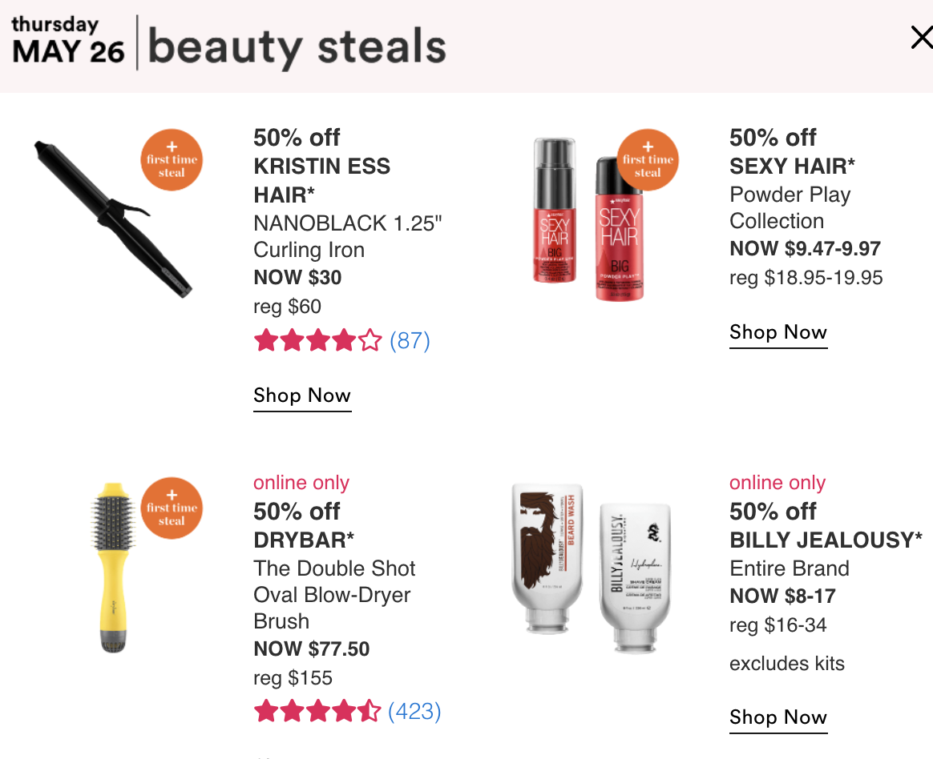Close the beauty steals popup
Screen dimensions: 933x759
pyautogui.click(x=922, y=38)
